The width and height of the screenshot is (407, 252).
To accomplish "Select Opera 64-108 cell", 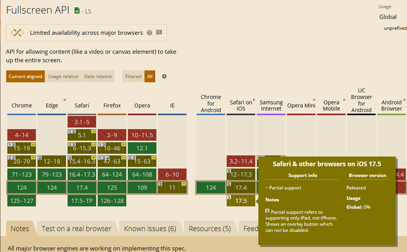I will 142,175.
